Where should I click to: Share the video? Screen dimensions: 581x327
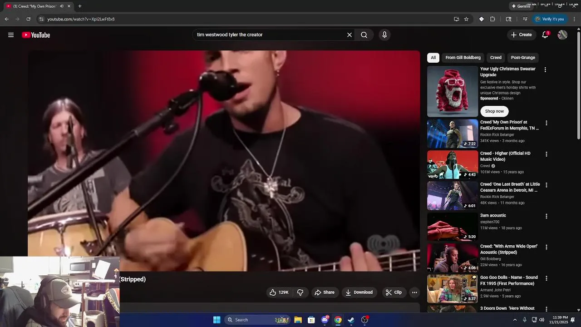[x=325, y=292]
